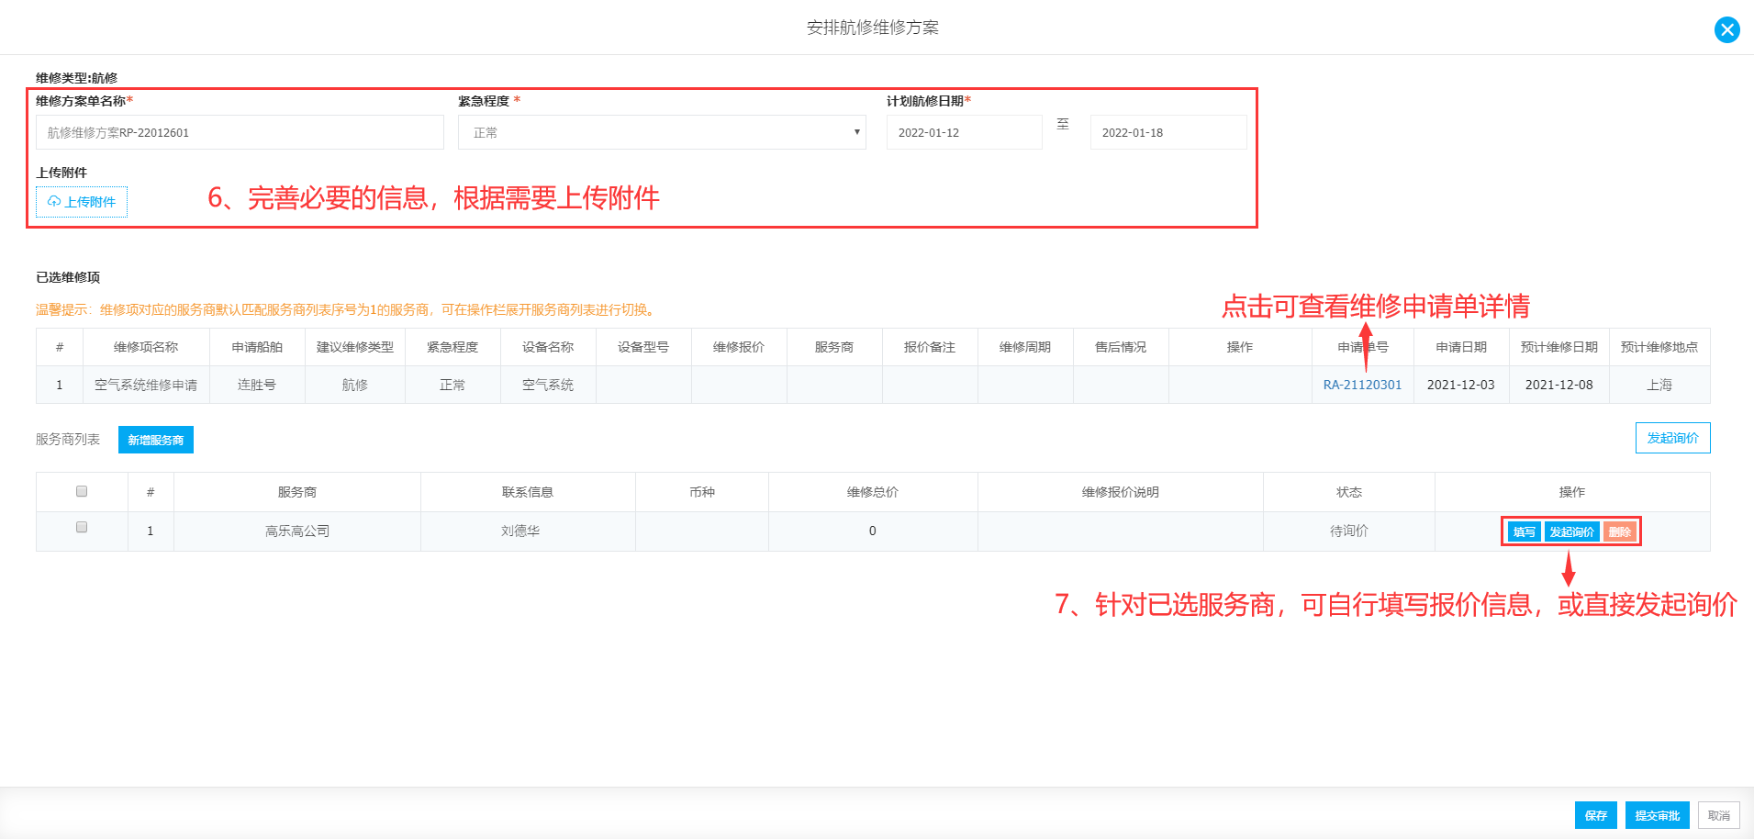
Task: Click the 币种 column header
Action: 702,492
